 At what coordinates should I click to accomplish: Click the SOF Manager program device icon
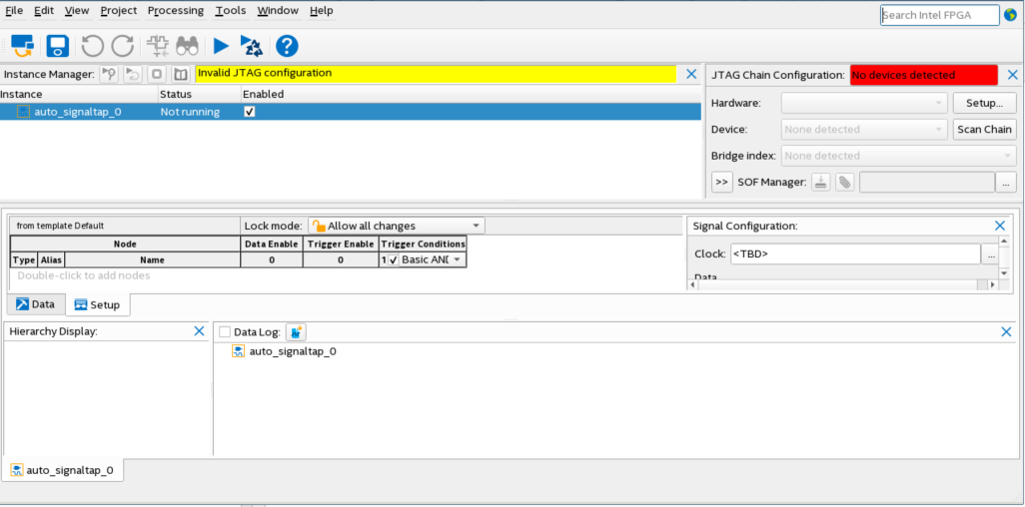820,182
